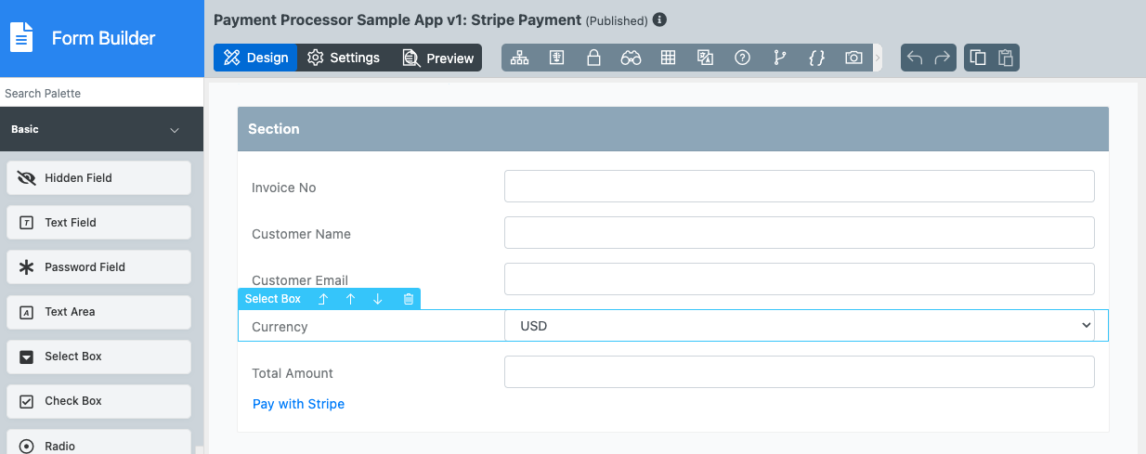This screenshot has width=1146, height=454.
Task: Click the Search Palette input field
Action: pyautogui.click(x=101, y=93)
